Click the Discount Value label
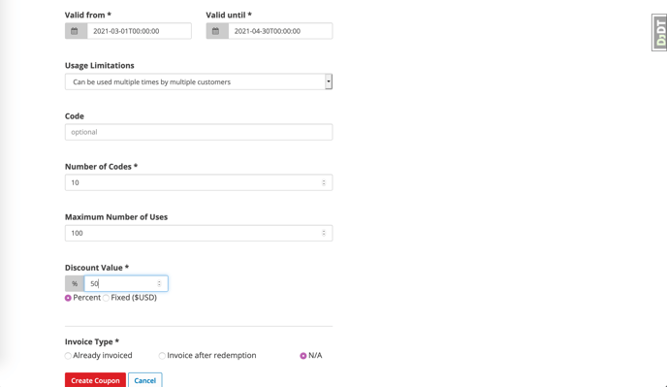The image size is (667, 387). [x=97, y=268]
